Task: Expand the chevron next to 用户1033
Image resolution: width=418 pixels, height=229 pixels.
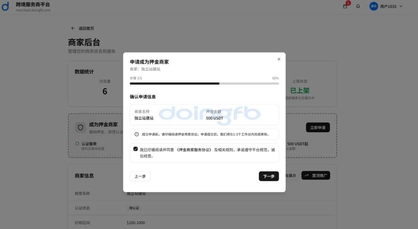Action: pos(401,6)
